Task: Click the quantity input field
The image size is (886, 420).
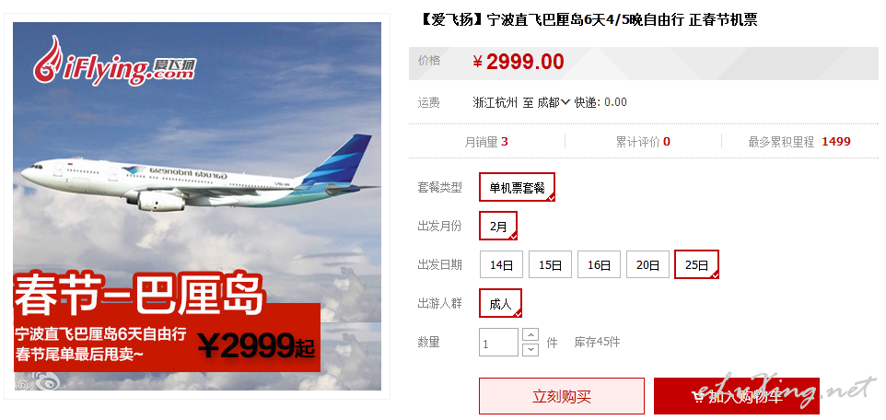Action: [498, 342]
